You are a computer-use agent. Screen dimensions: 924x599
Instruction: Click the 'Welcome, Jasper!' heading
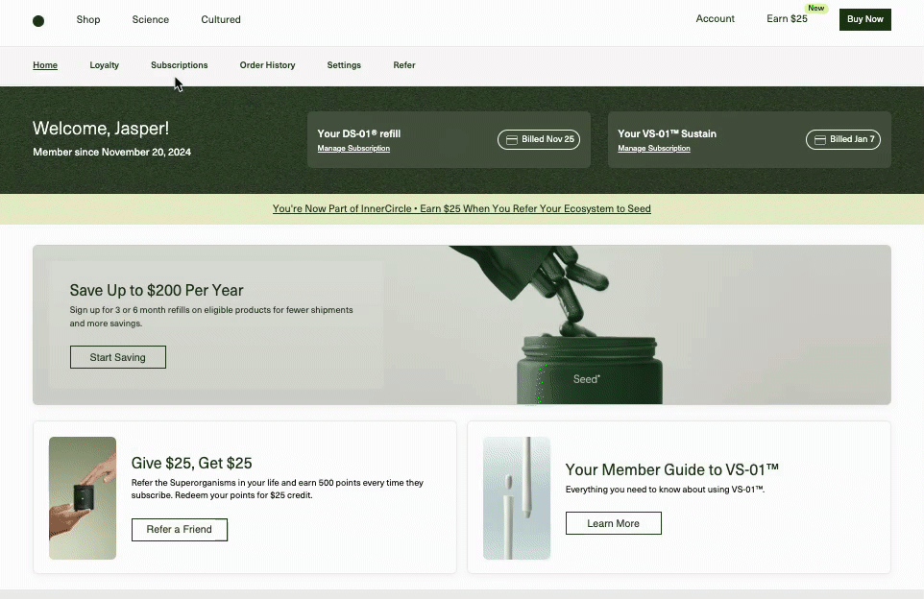(x=101, y=129)
